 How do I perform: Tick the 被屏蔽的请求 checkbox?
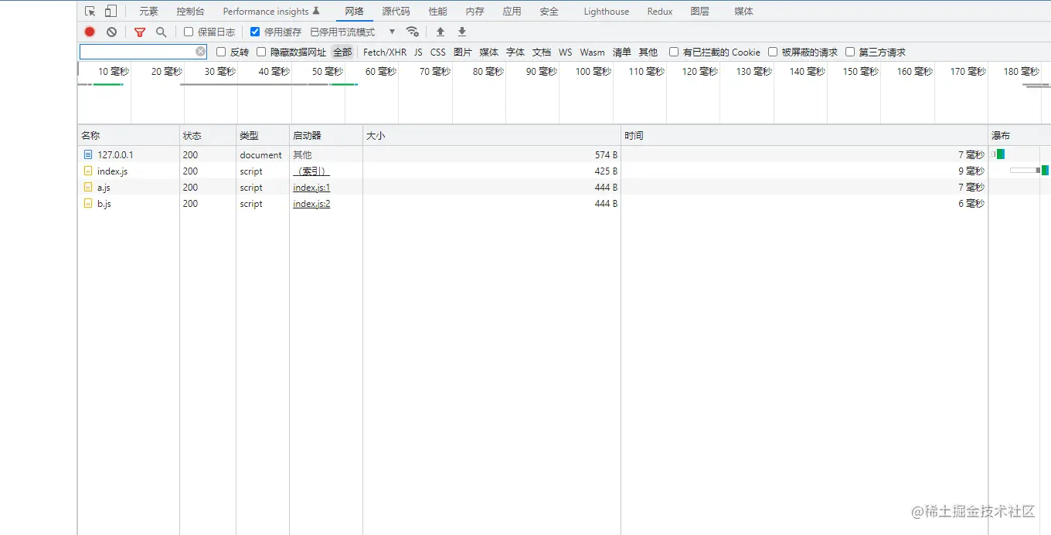(773, 52)
